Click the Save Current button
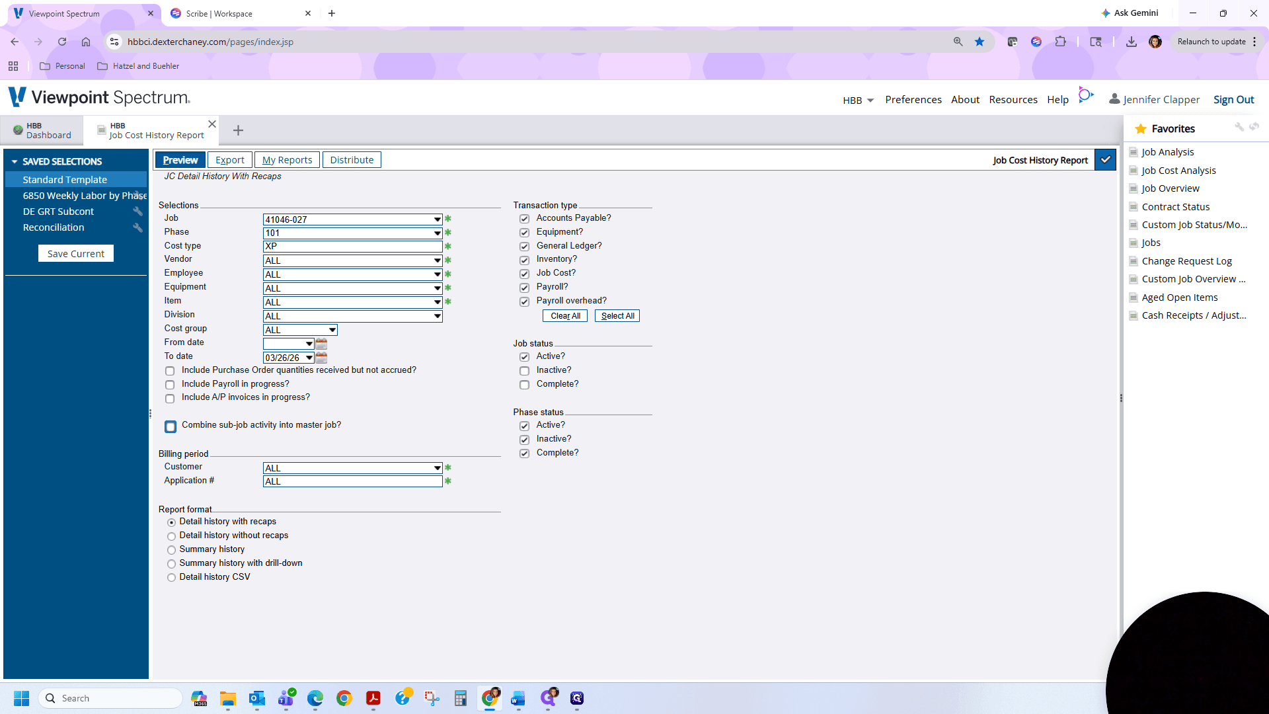Screen dimensions: 1269x714 click(76, 254)
